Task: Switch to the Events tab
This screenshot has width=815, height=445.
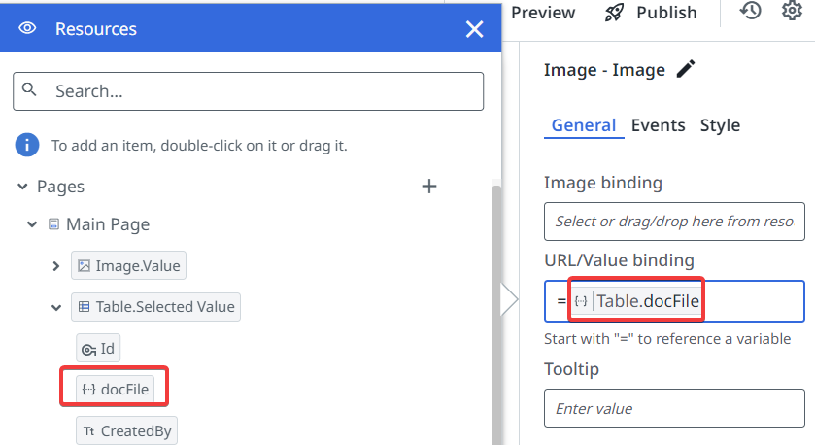Action: click(x=658, y=125)
